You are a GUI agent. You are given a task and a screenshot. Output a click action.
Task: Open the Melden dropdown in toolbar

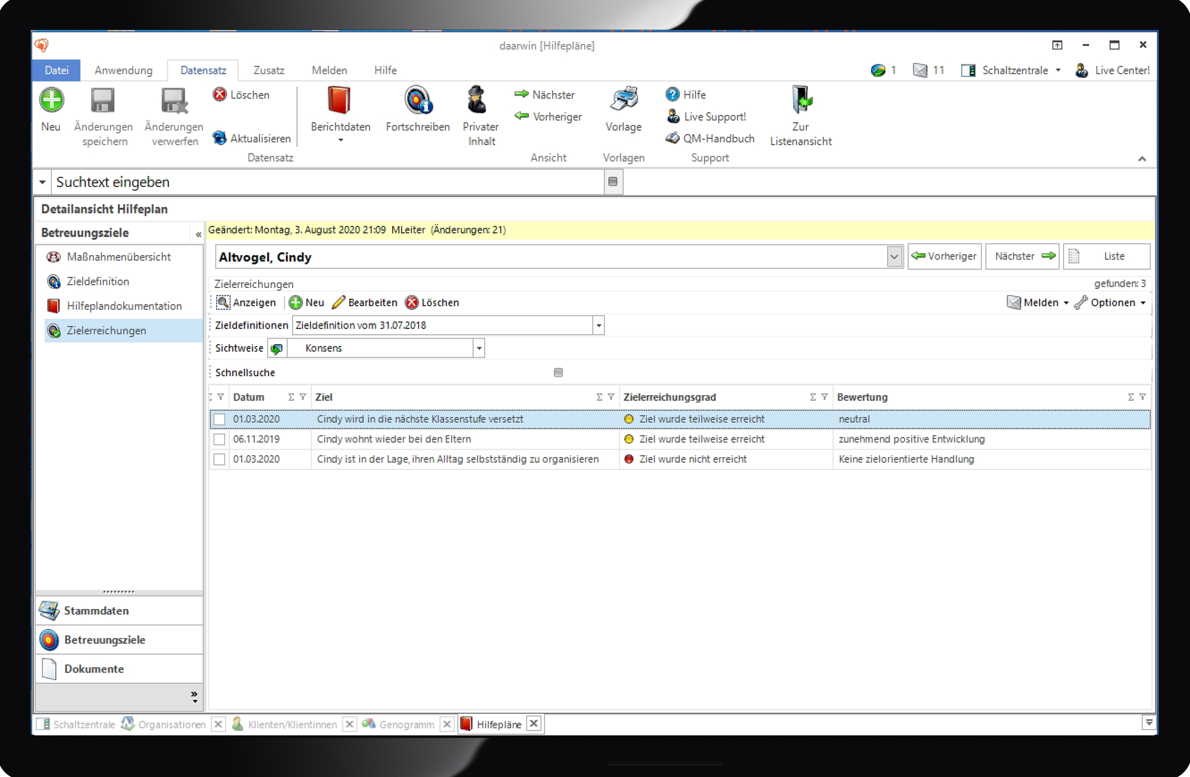(1038, 303)
